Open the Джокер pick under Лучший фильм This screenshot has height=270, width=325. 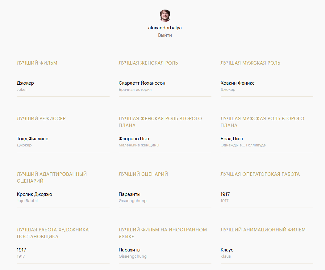click(26, 83)
